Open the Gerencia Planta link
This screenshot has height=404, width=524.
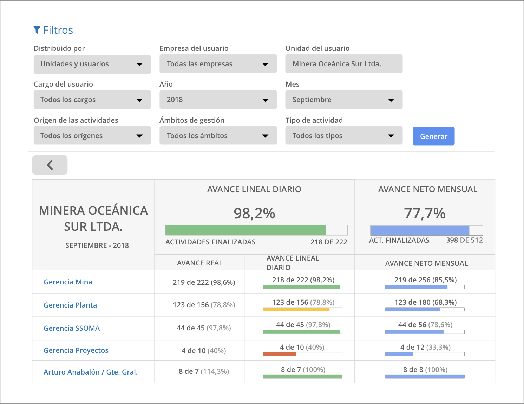70,305
